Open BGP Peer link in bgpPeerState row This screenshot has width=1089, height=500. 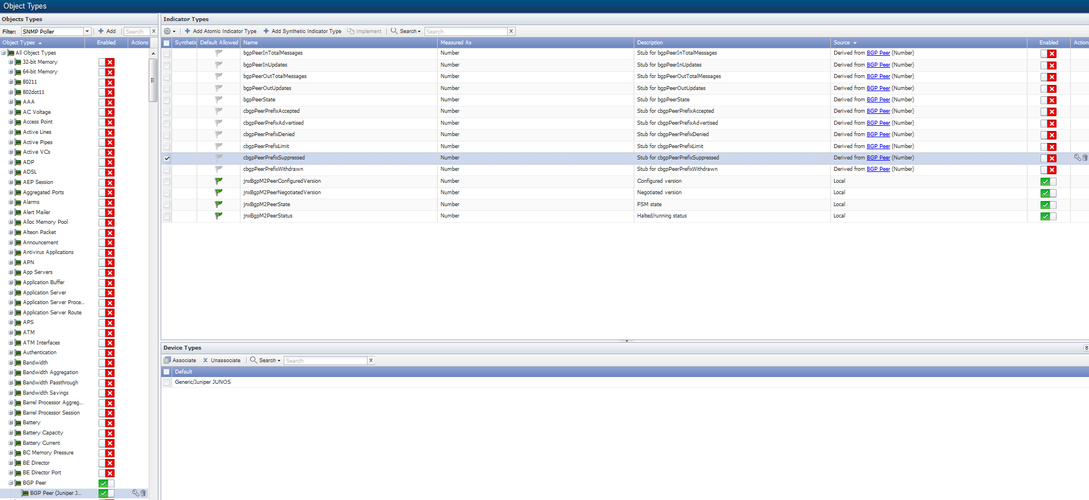coord(878,100)
